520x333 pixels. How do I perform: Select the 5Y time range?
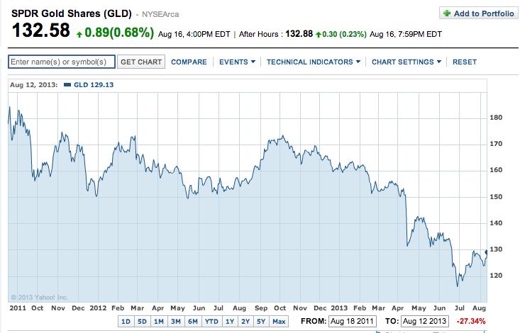click(261, 322)
